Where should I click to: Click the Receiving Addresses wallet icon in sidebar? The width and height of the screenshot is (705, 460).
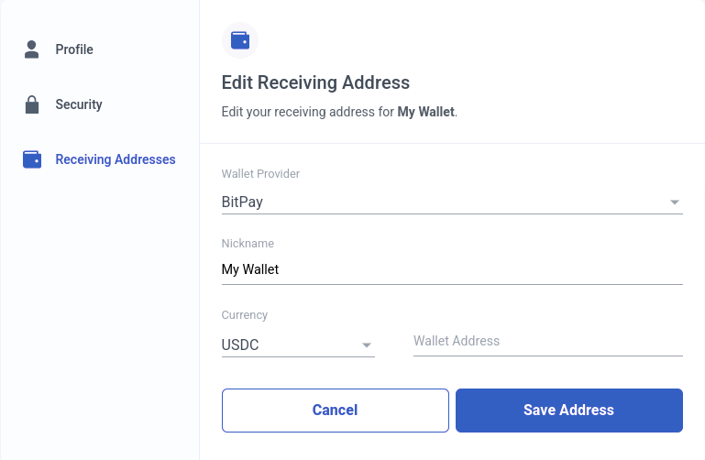(x=32, y=159)
